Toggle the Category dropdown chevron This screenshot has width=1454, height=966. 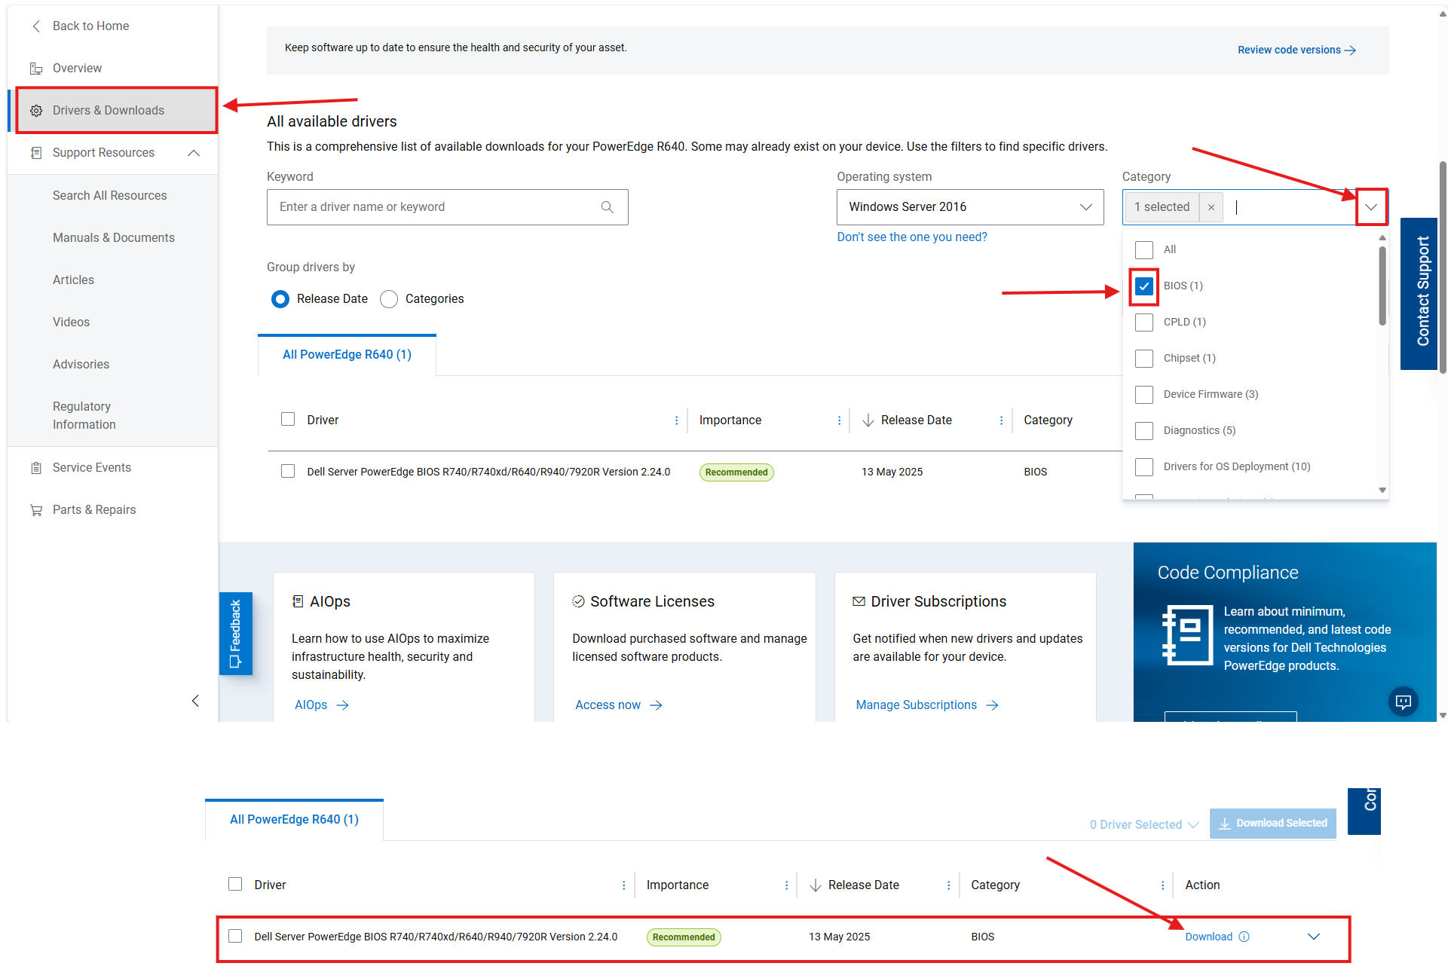[x=1370, y=207]
